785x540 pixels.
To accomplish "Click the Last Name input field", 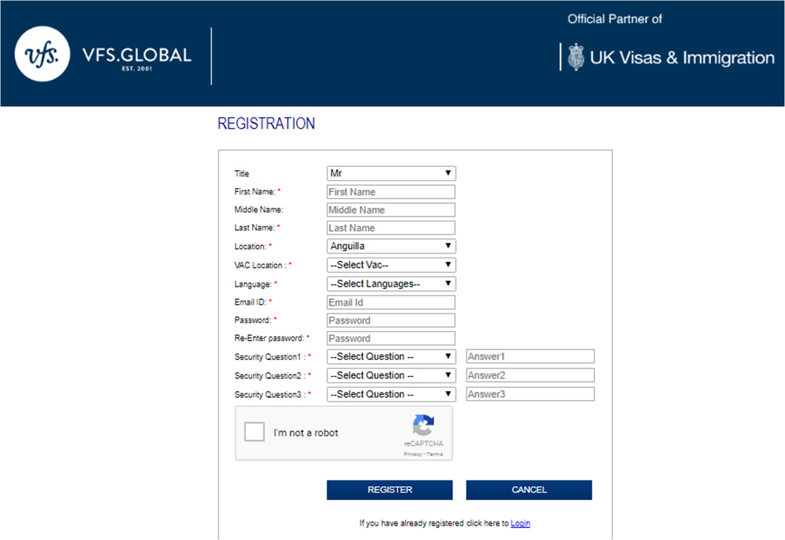I will (x=390, y=227).
